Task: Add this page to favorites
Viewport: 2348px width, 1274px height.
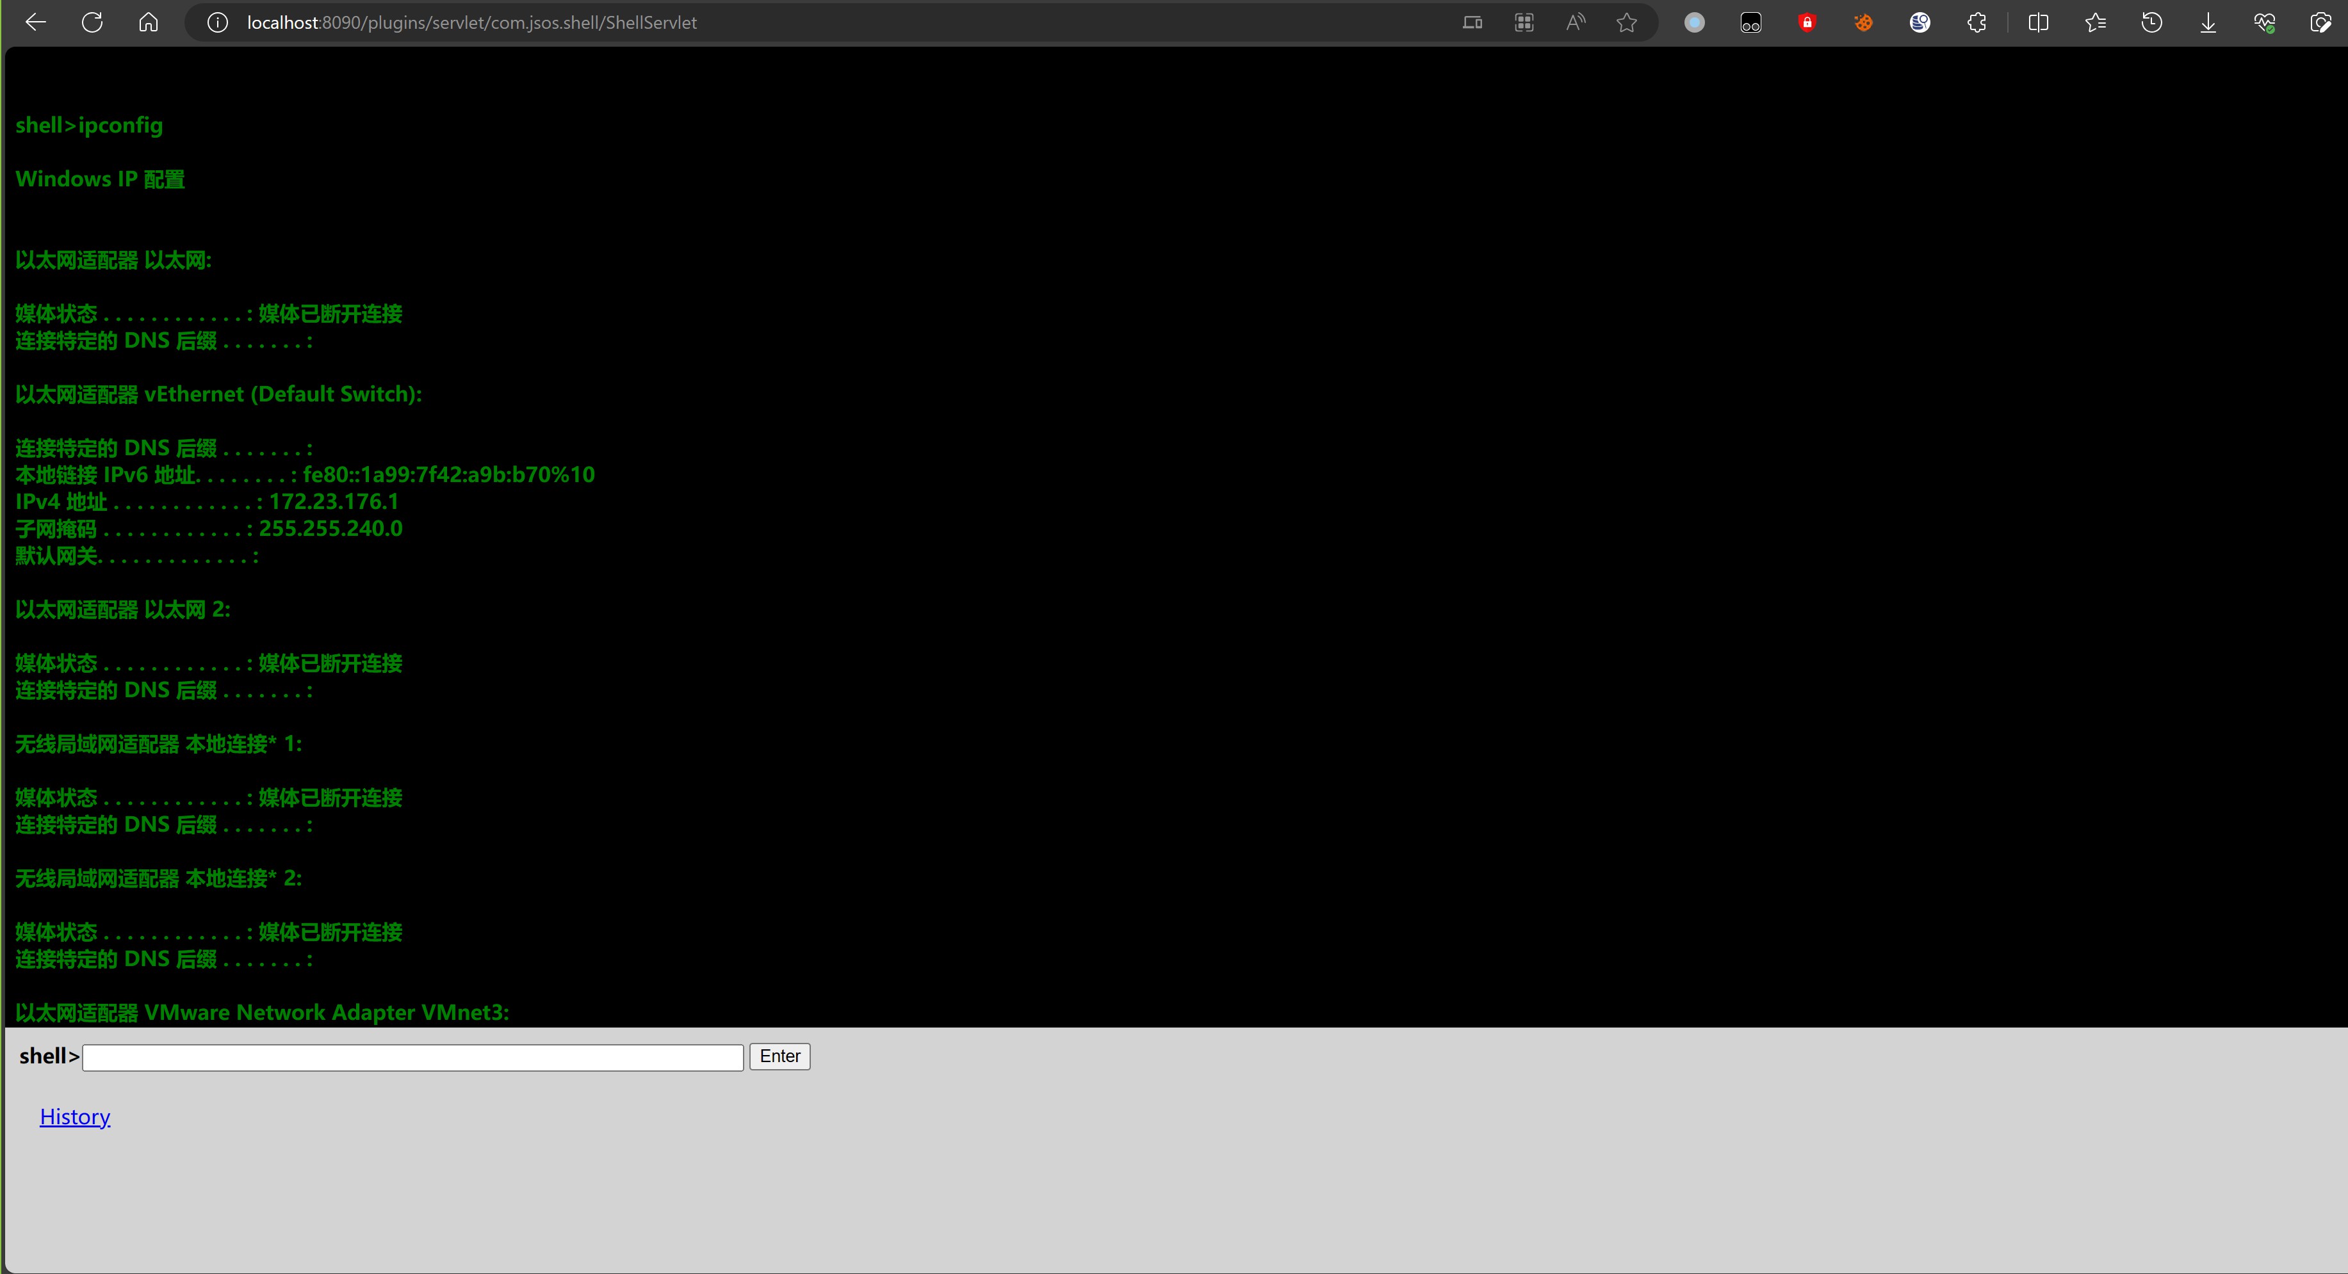Action: click(x=1627, y=23)
